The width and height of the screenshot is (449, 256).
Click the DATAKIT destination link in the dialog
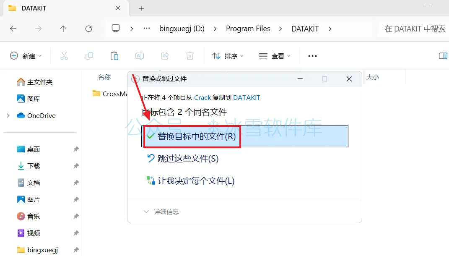247,98
